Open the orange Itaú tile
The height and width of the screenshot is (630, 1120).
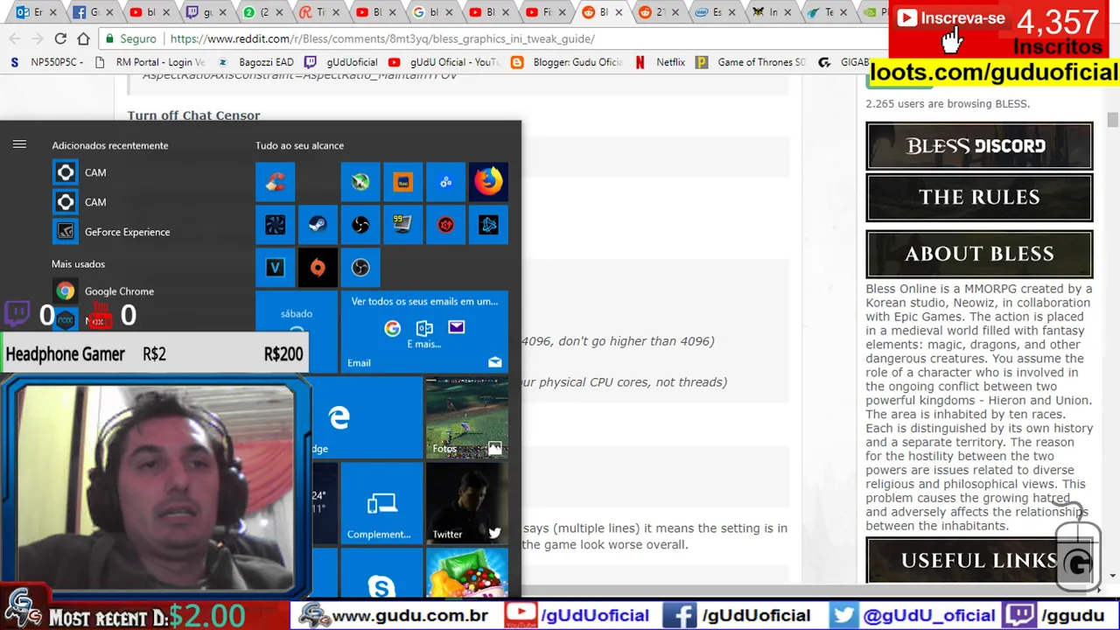tap(402, 182)
